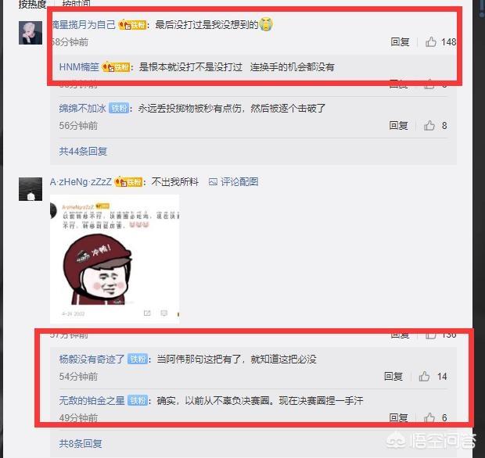The image size is (485, 458).
Task: Click the 评论配图 image icon
Action: point(213,182)
